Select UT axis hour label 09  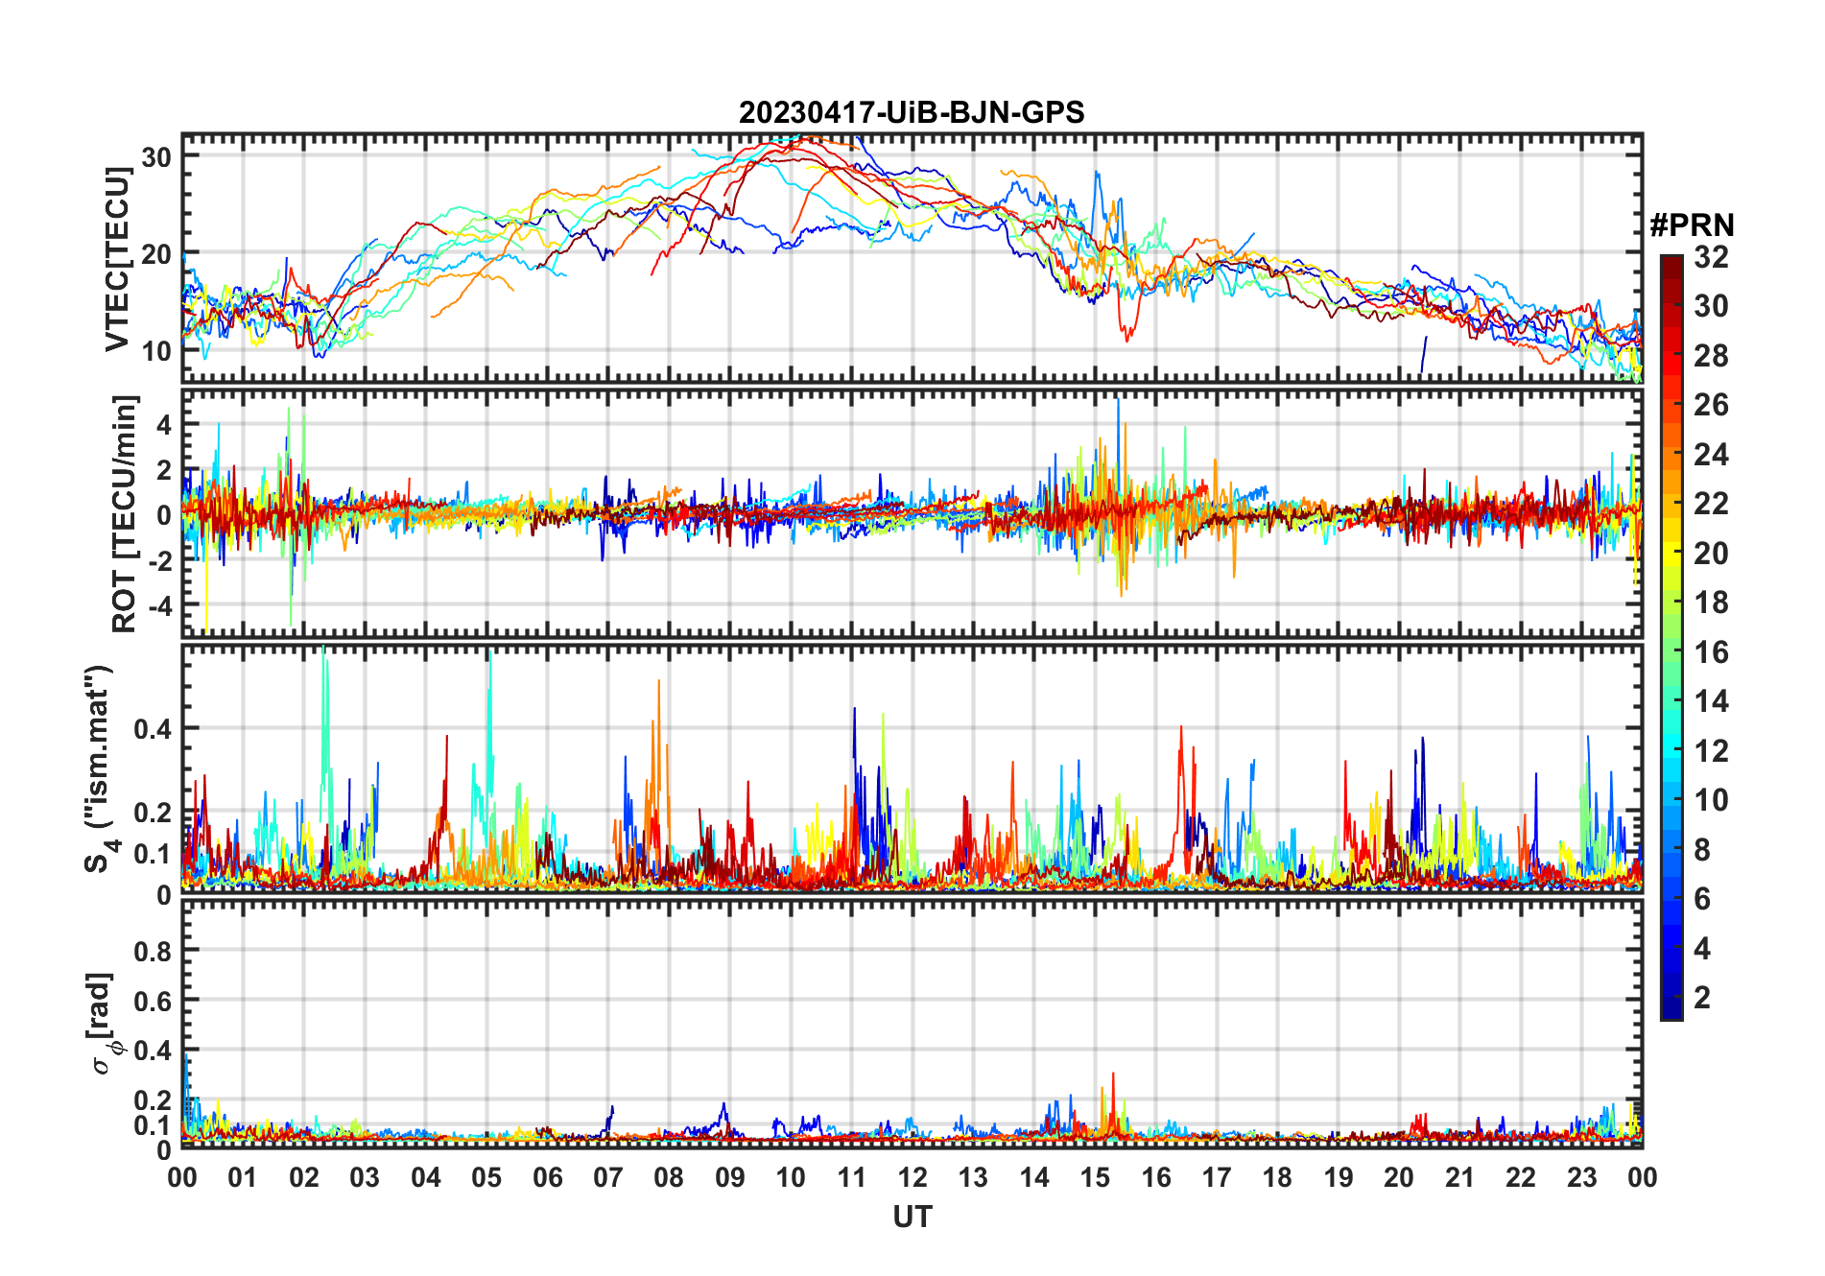(x=730, y=1177)
